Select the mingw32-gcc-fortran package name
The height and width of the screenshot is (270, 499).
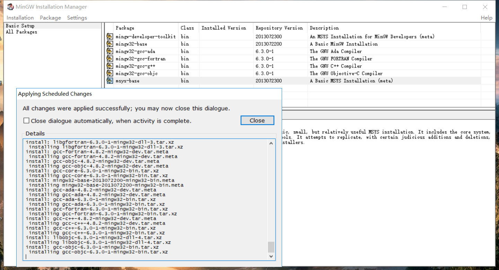(141, 59)
